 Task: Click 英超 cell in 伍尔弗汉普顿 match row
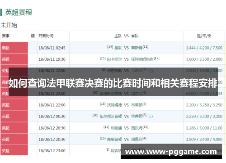click(x=14, y=116)
